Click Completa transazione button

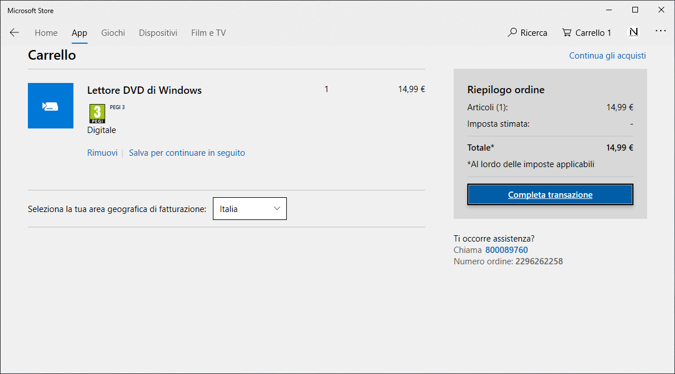(x=550, y=194)
